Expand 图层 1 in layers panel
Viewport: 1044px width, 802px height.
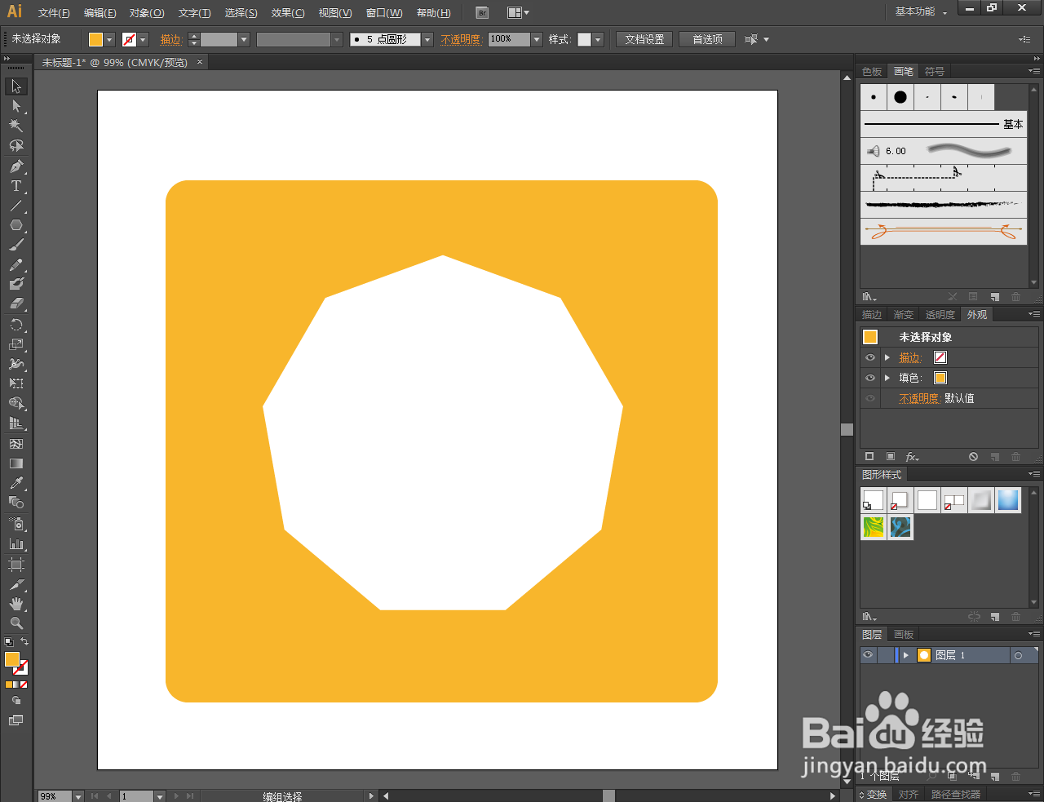point(905,655)
